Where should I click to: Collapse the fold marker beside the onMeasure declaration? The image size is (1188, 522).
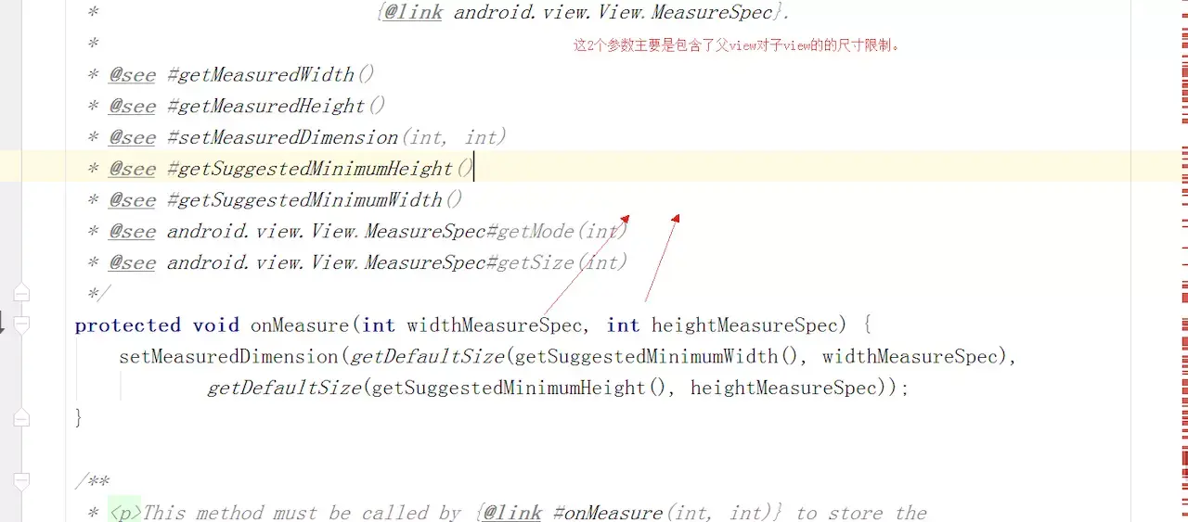click(21, 325)
